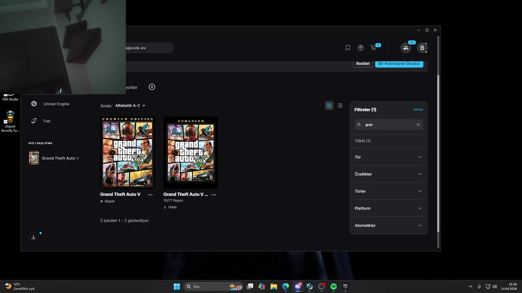Click Başlat to launch GTA V
The image size is (522, 293).
click(108, 201)
